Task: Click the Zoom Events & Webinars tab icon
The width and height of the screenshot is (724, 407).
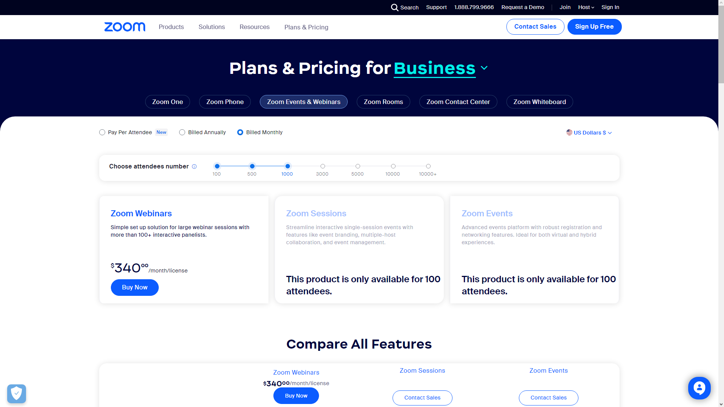Action: (x=304, y=101)
